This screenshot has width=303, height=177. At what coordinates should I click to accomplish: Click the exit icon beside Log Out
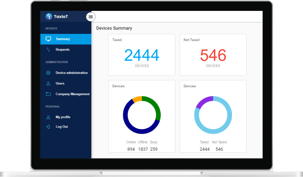click(x=48, y=127)
